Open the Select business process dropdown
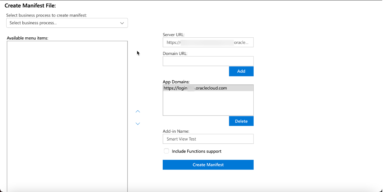Image resolution: width=383 pixels, height=192 pixels. [63, 23]
